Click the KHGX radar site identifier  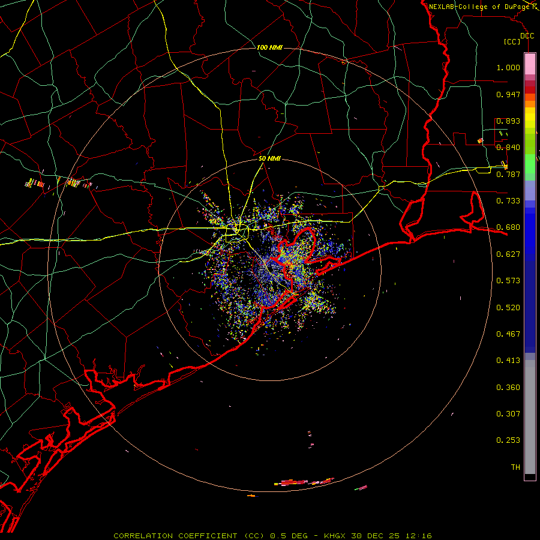click(x=335, y=536)
